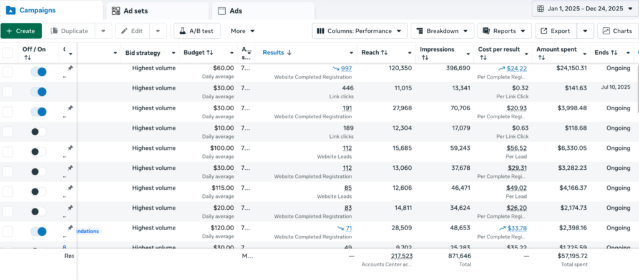Expand the Breakdown dropdown
Screen dimensions: 639x280
[441, 30]
